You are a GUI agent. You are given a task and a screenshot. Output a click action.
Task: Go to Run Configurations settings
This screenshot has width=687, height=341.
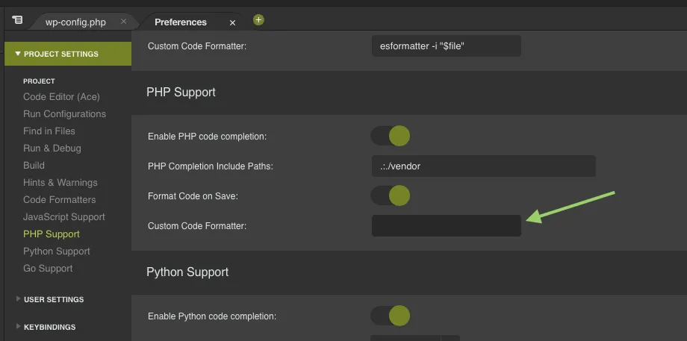[64, 113]
